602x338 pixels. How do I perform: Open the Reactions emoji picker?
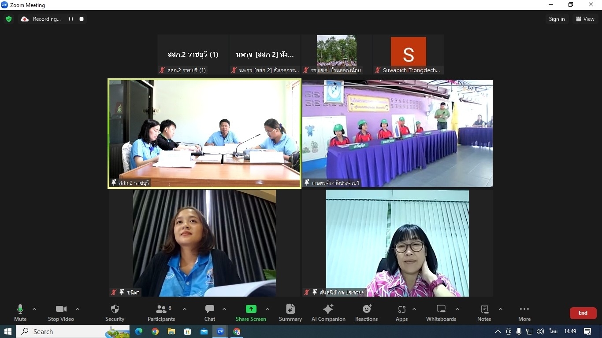point(366,313)
